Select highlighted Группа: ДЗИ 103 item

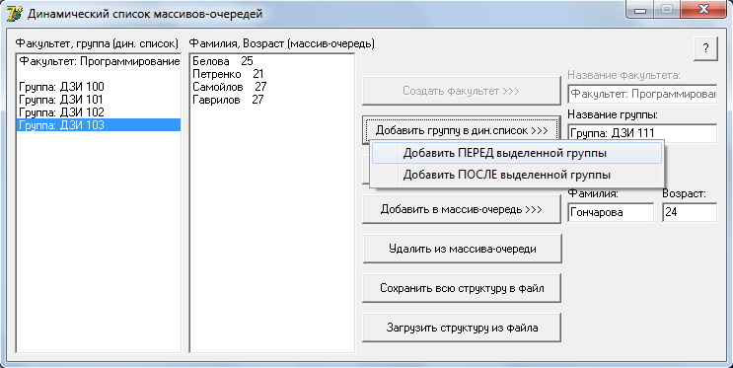point(99,125)
